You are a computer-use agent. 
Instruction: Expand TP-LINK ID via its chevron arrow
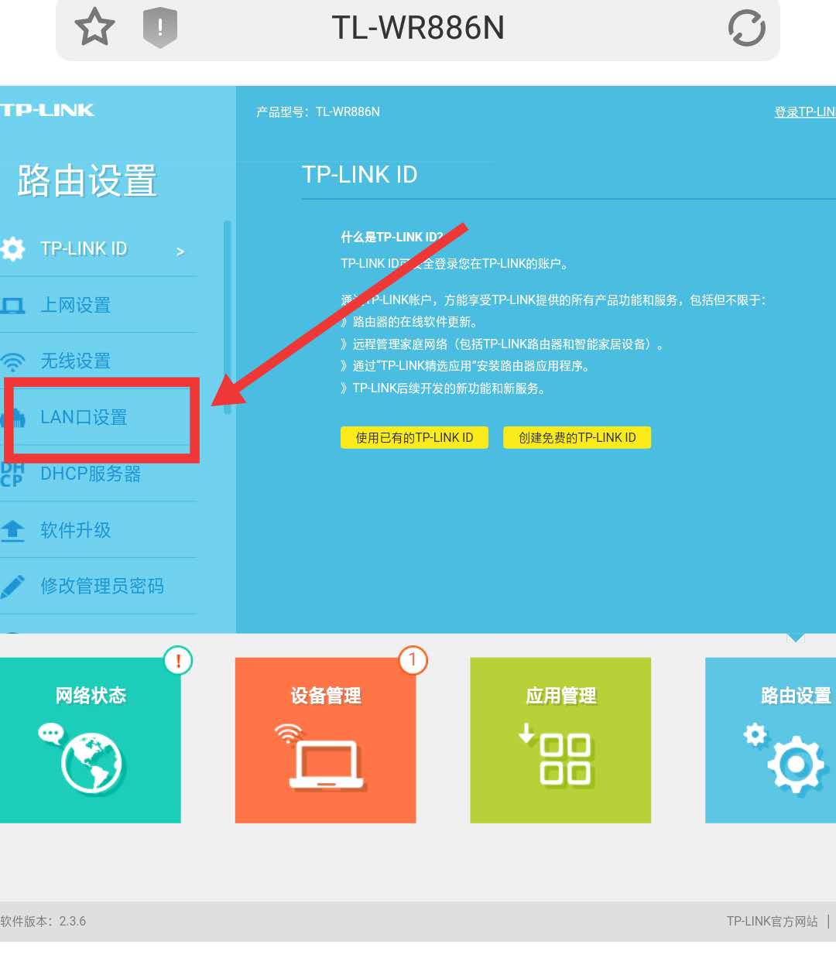click(180, 251)
